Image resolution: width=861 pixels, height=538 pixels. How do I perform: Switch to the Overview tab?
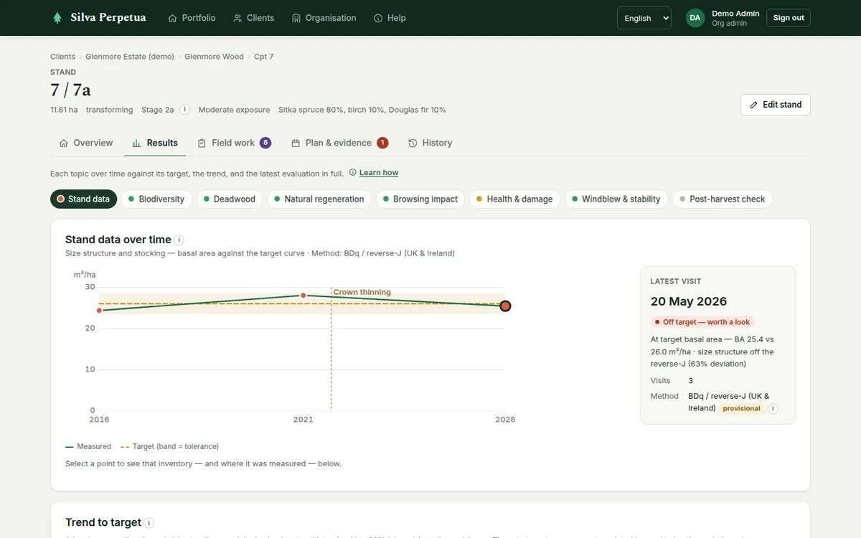coord(86,143)
